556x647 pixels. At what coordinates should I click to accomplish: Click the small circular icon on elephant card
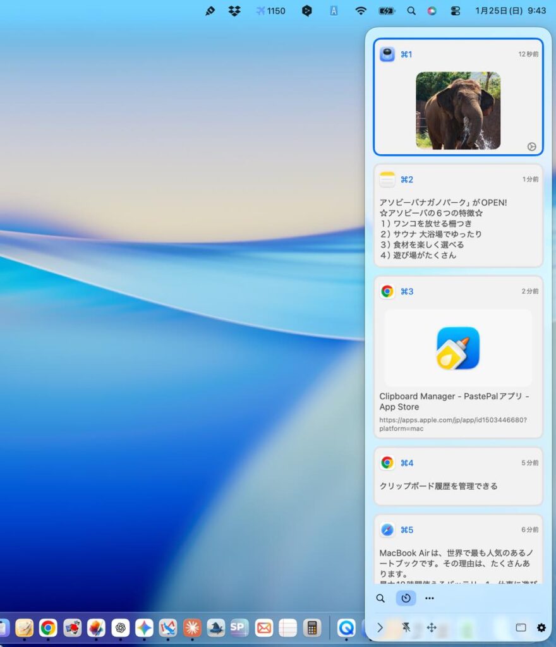tap(531, 147)
